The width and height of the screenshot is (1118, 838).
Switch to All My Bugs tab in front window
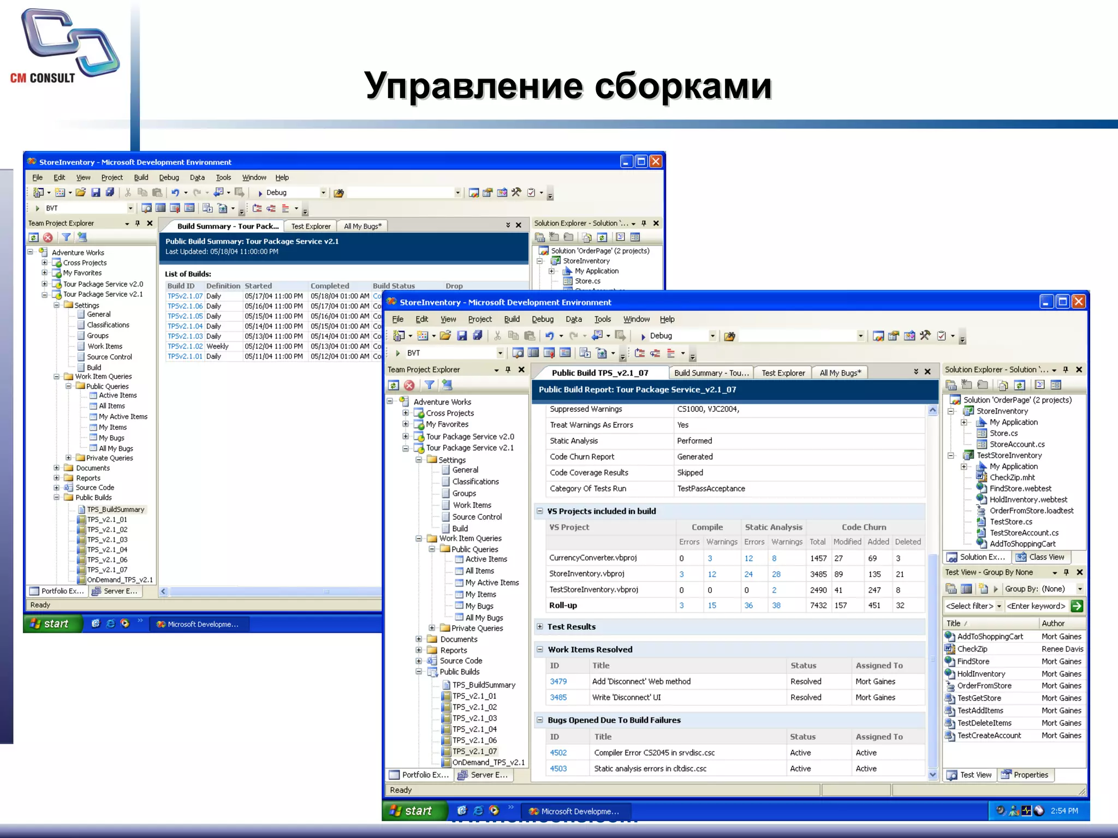click(x=840, y=373)
